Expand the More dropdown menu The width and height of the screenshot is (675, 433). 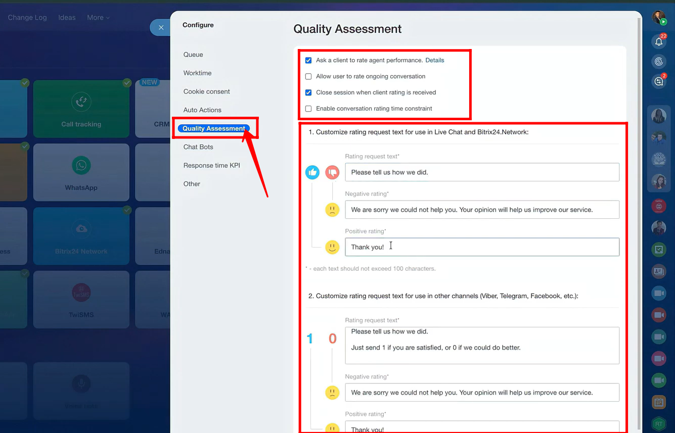(x=98, y=18)
